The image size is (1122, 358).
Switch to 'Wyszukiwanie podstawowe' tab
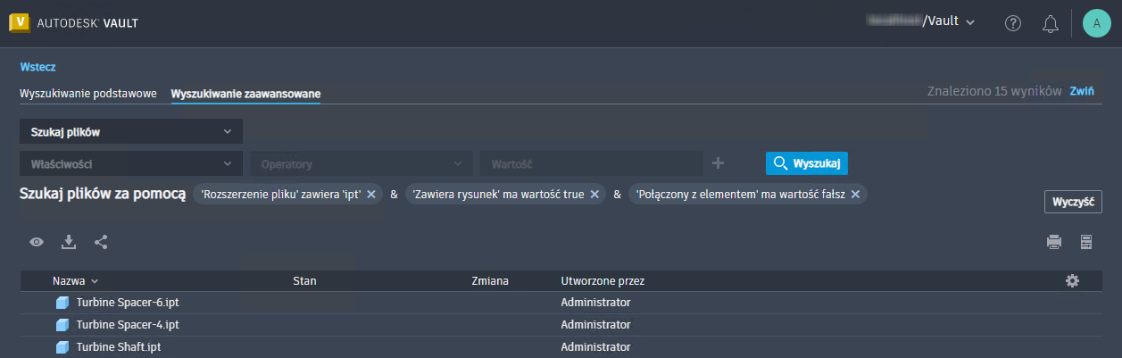coord(88,94)
